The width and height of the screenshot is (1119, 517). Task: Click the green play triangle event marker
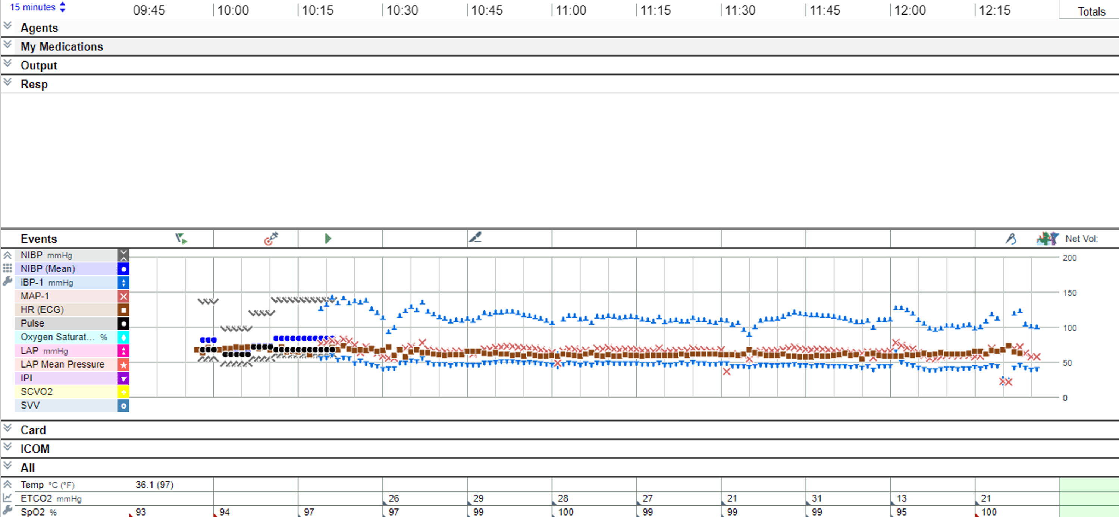[x=328, y=238]
